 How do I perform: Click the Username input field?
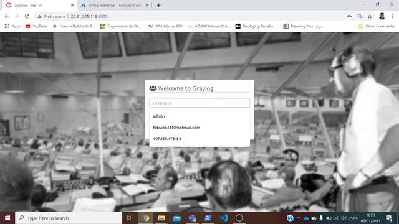pos(199,103)
